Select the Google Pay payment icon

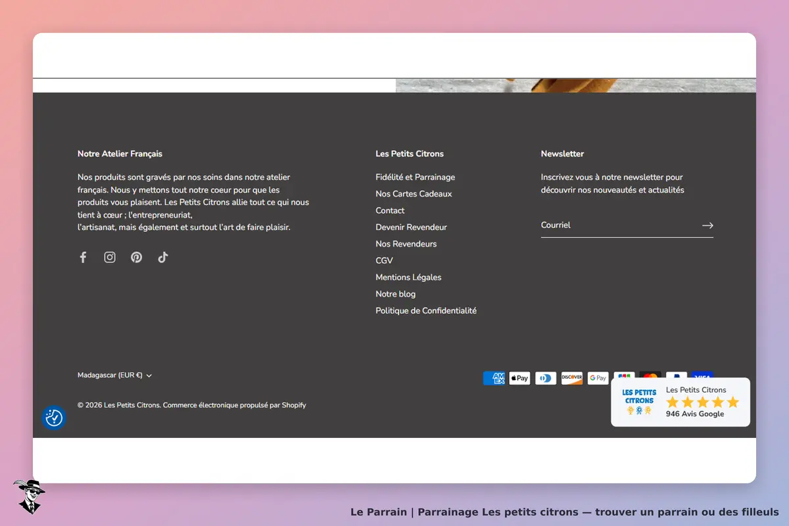598,378
